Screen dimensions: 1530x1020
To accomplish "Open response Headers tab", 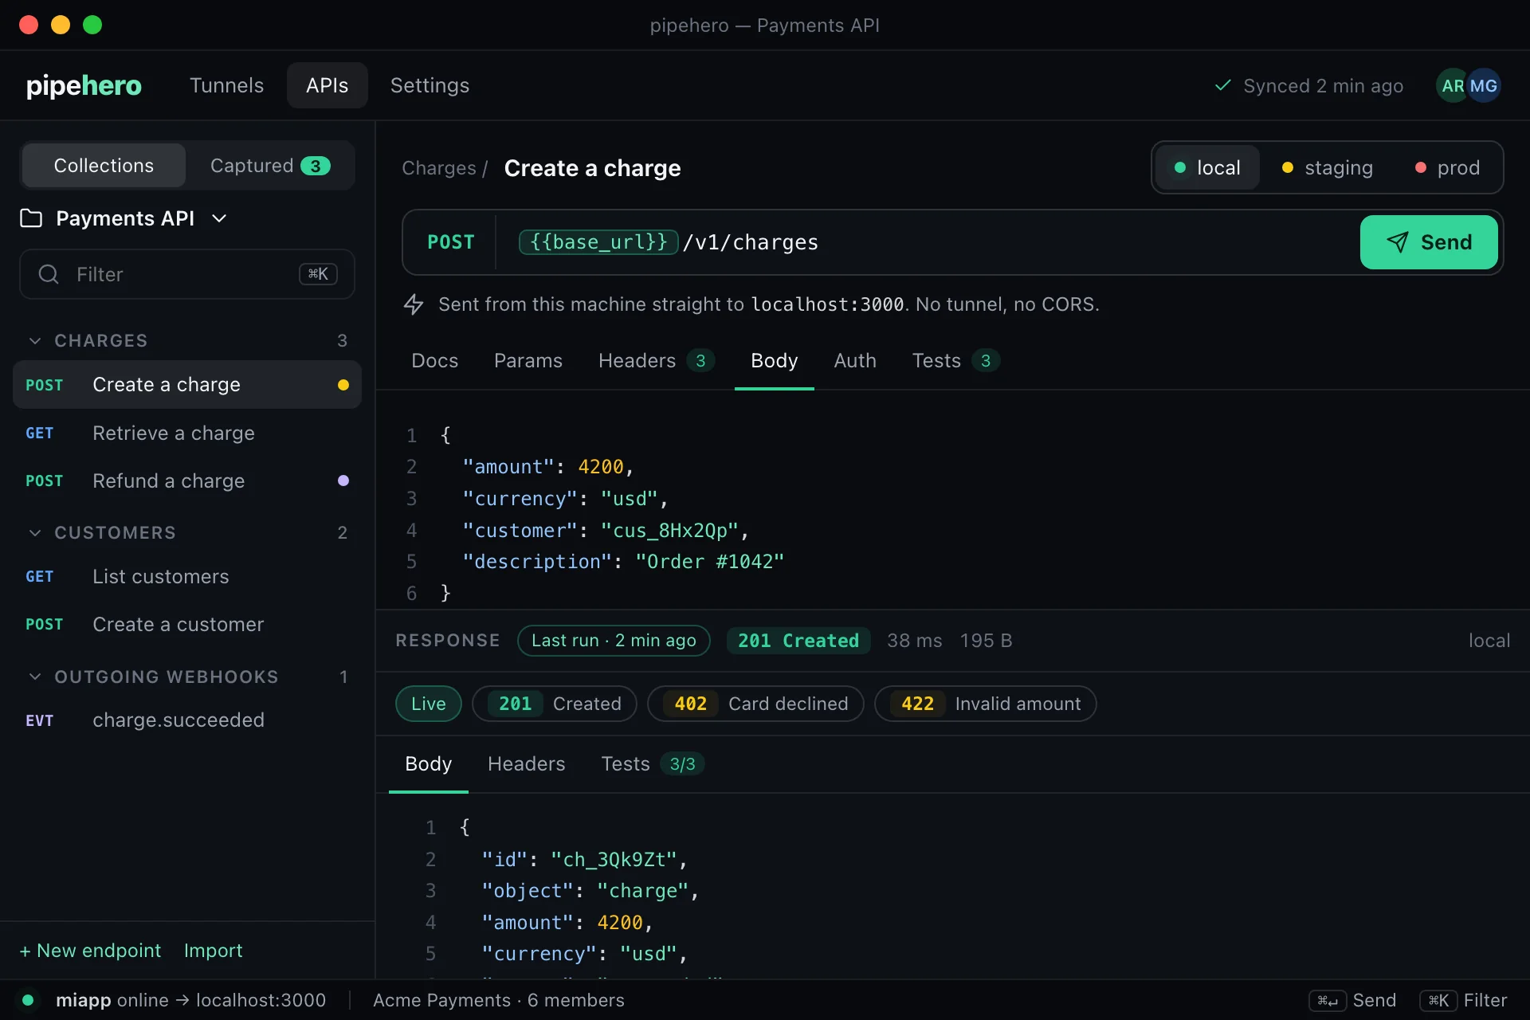I will click(526, 764).
